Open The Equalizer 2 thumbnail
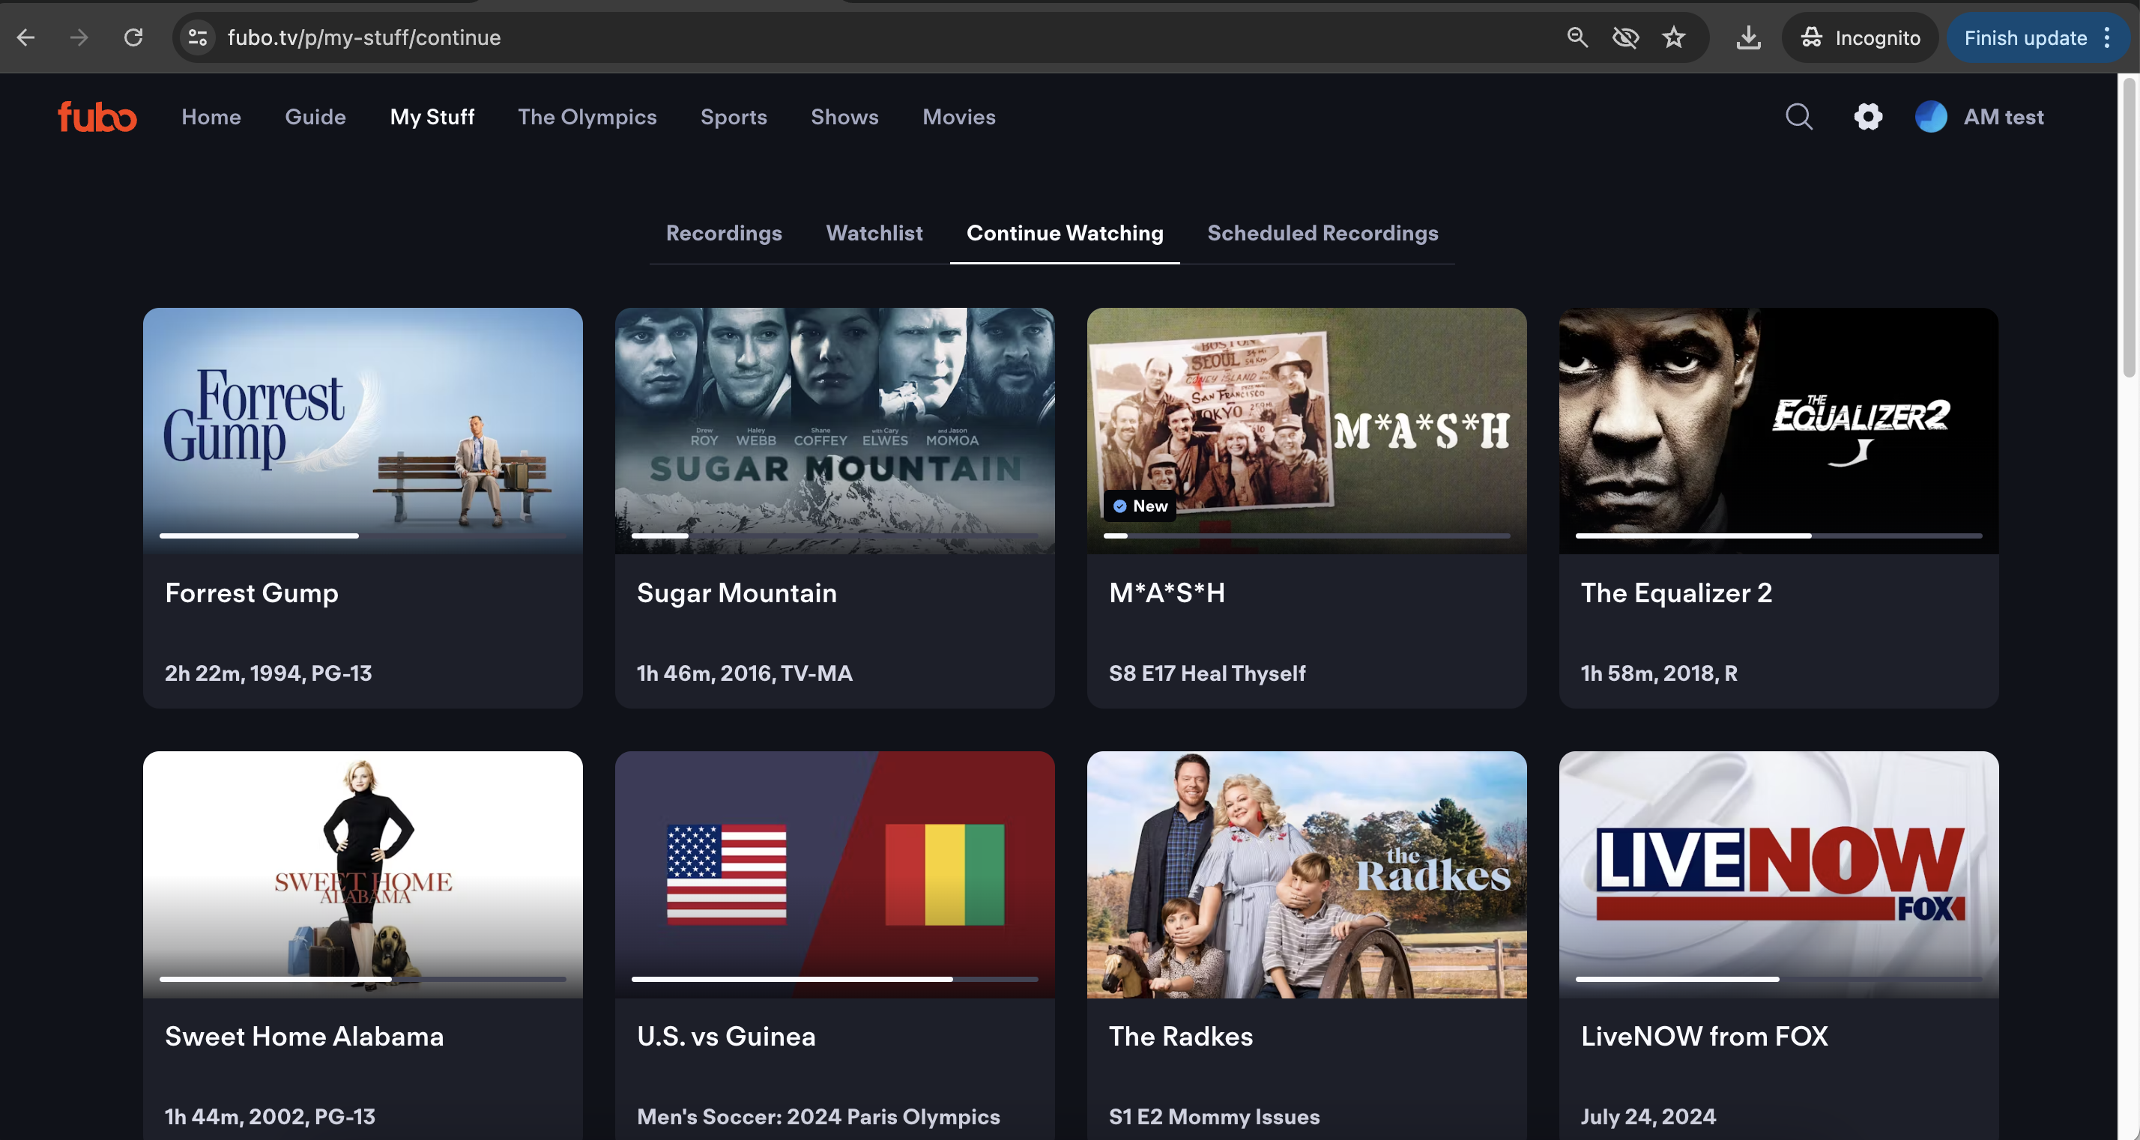This screenshot has height=1140, width=2140. tap(1778, 423)
